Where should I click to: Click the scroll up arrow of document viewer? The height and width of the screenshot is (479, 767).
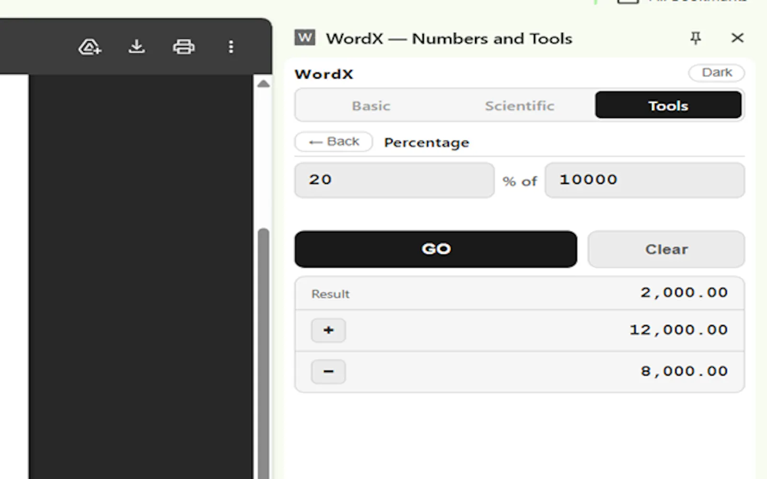(263, 84)
